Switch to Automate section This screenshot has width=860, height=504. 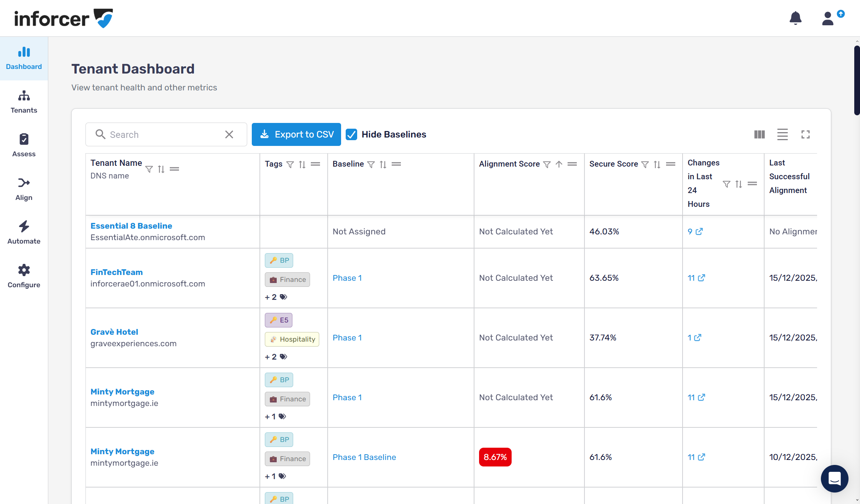24,232
